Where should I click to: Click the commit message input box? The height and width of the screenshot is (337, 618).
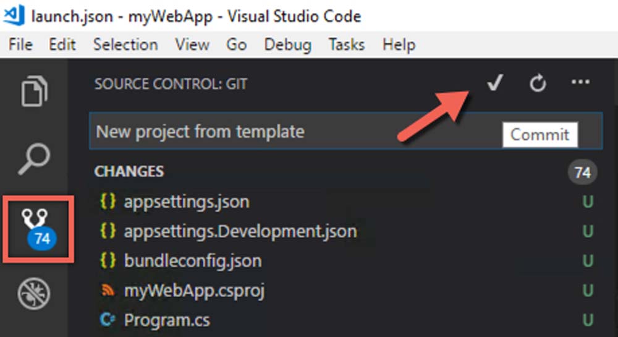coord(297,131)
